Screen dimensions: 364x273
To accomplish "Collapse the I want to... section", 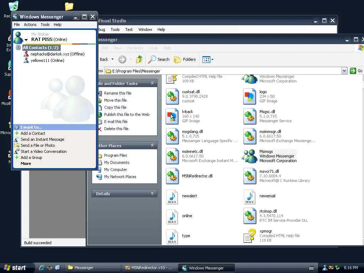I will pyautogui.click(x=16, y=127).
